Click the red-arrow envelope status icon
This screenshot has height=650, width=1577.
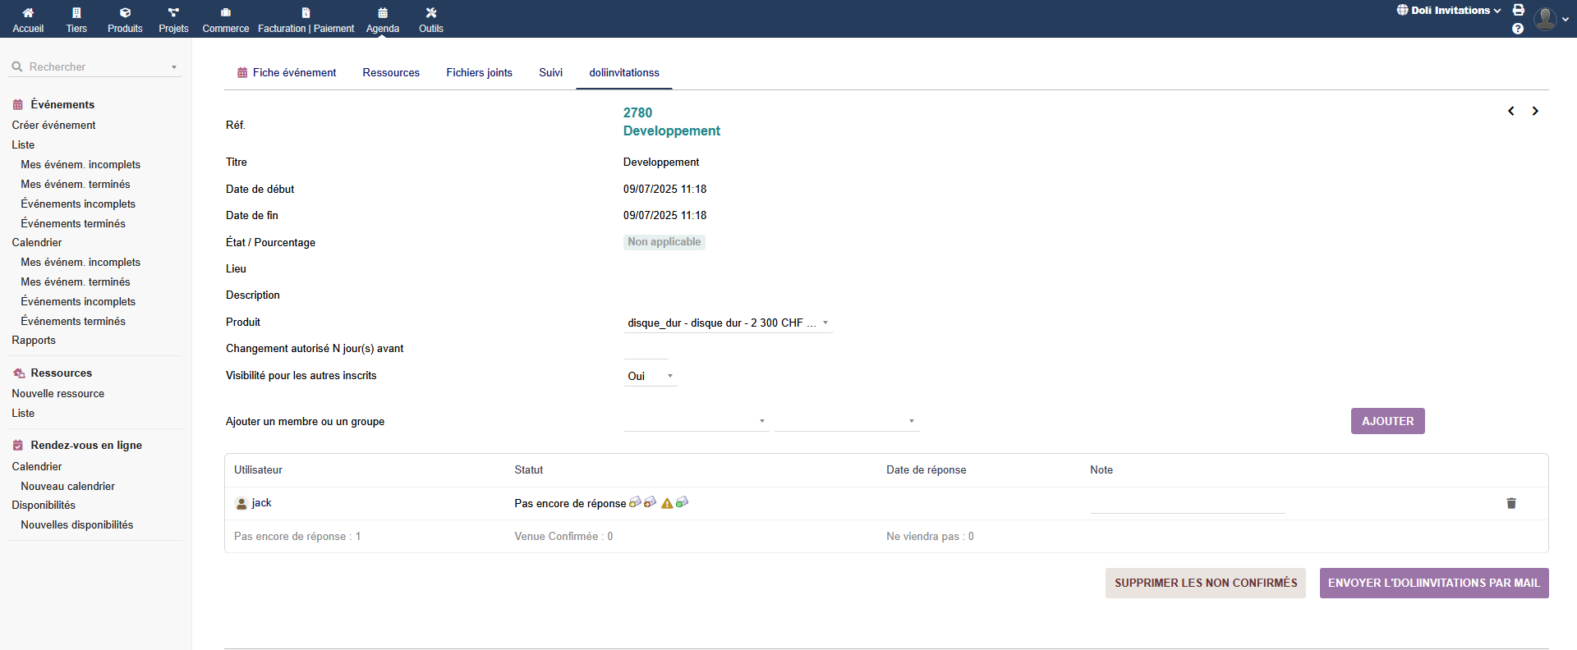click(x=650, y=502)
